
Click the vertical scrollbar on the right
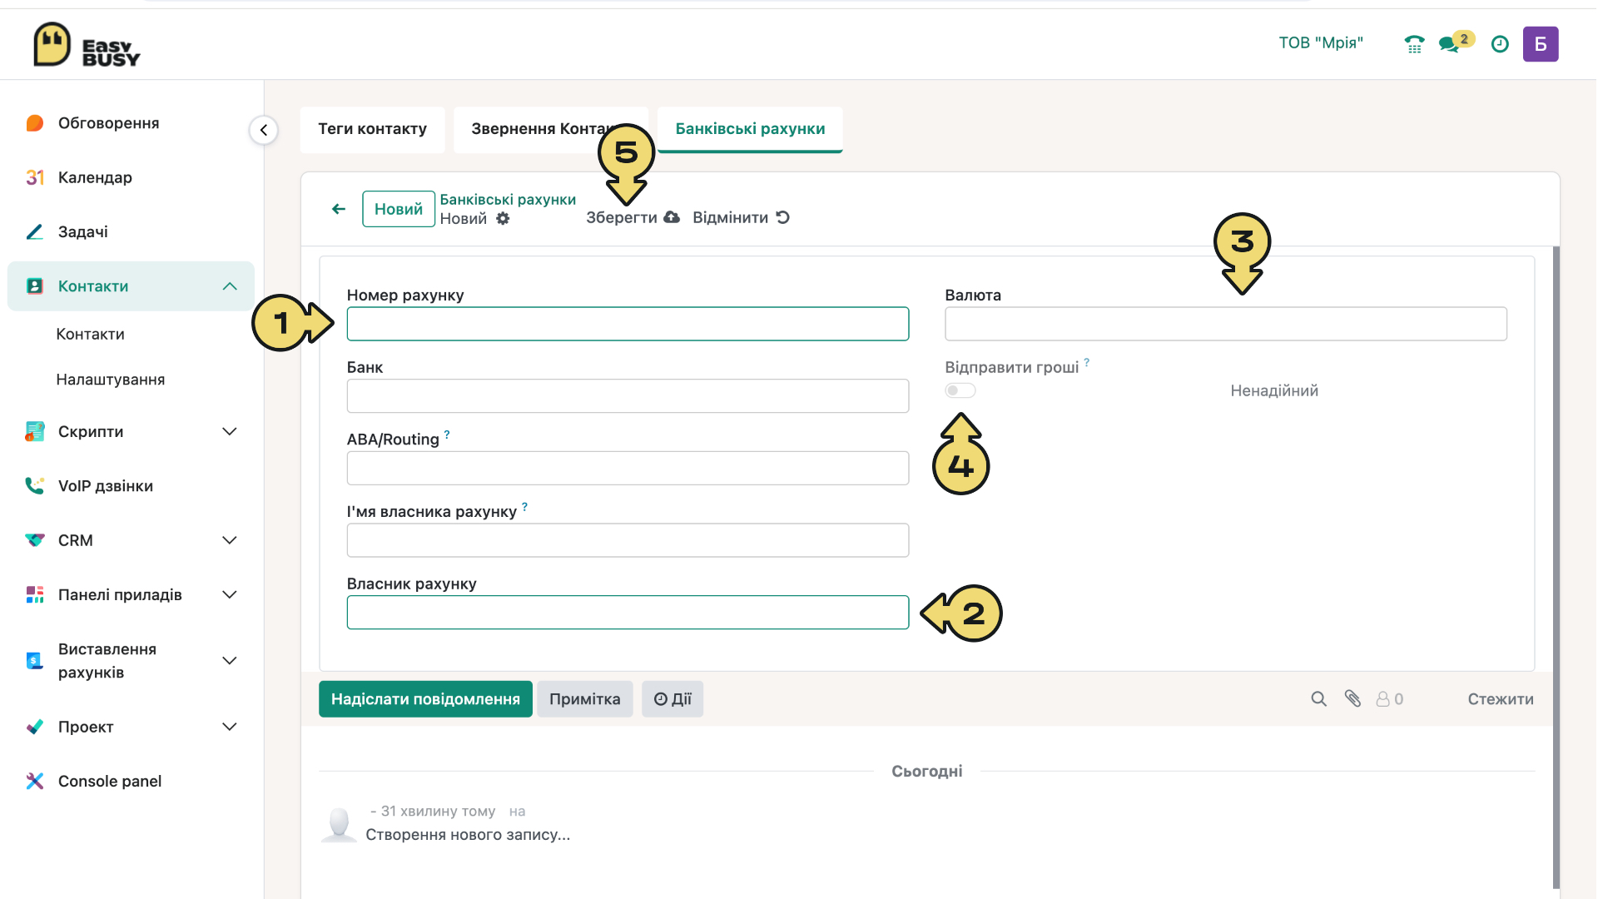[1556, 566]
